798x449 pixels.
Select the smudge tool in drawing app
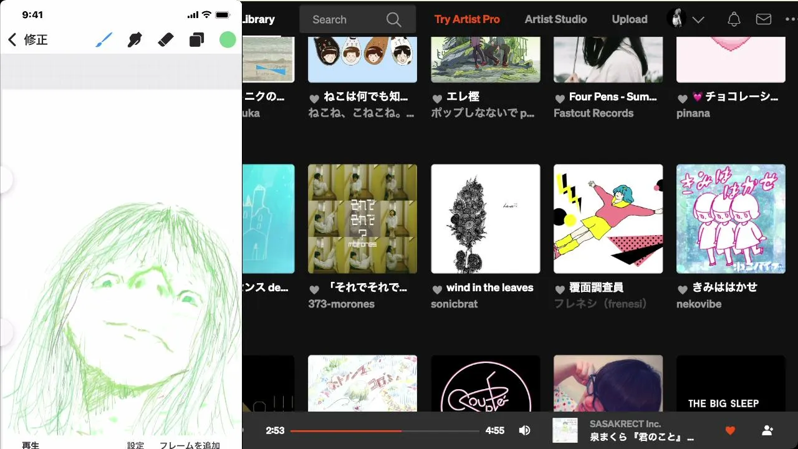(x=135, y=40)
